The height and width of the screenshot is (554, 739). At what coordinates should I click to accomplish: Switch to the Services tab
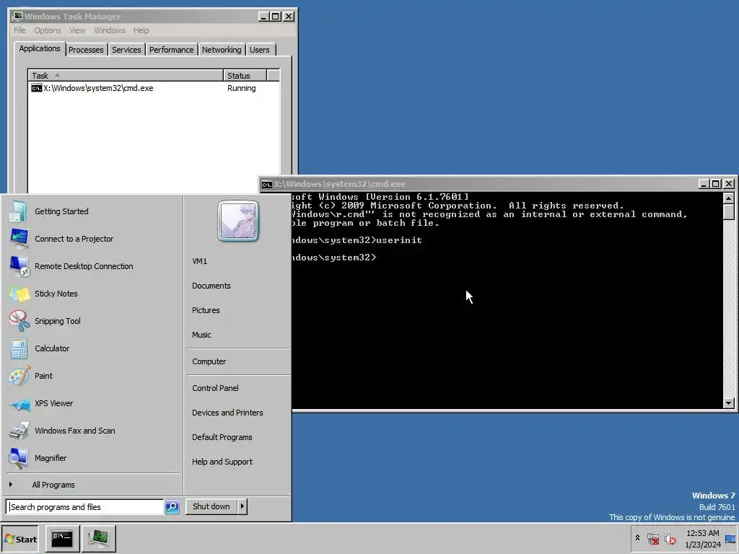tap(126, 50)
